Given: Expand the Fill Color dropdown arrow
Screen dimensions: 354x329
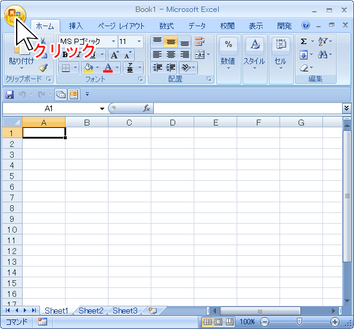Looking at the screenshot, I should click(97, 67).
